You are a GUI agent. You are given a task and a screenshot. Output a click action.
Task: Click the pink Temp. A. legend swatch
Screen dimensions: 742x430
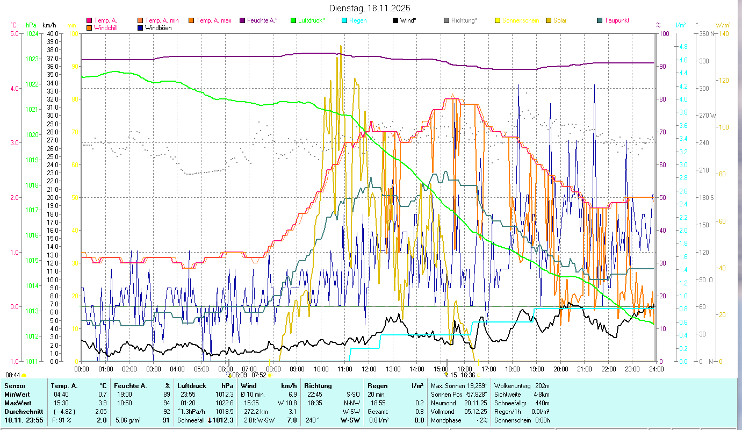click(x=89, y=21)
